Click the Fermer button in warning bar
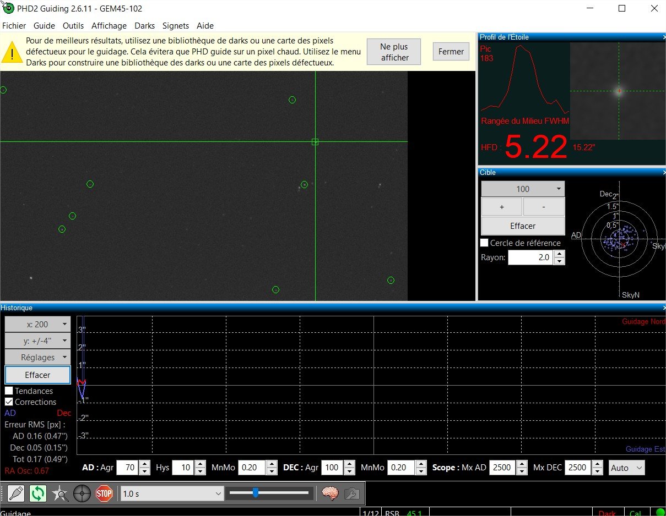 click(451, 52)
